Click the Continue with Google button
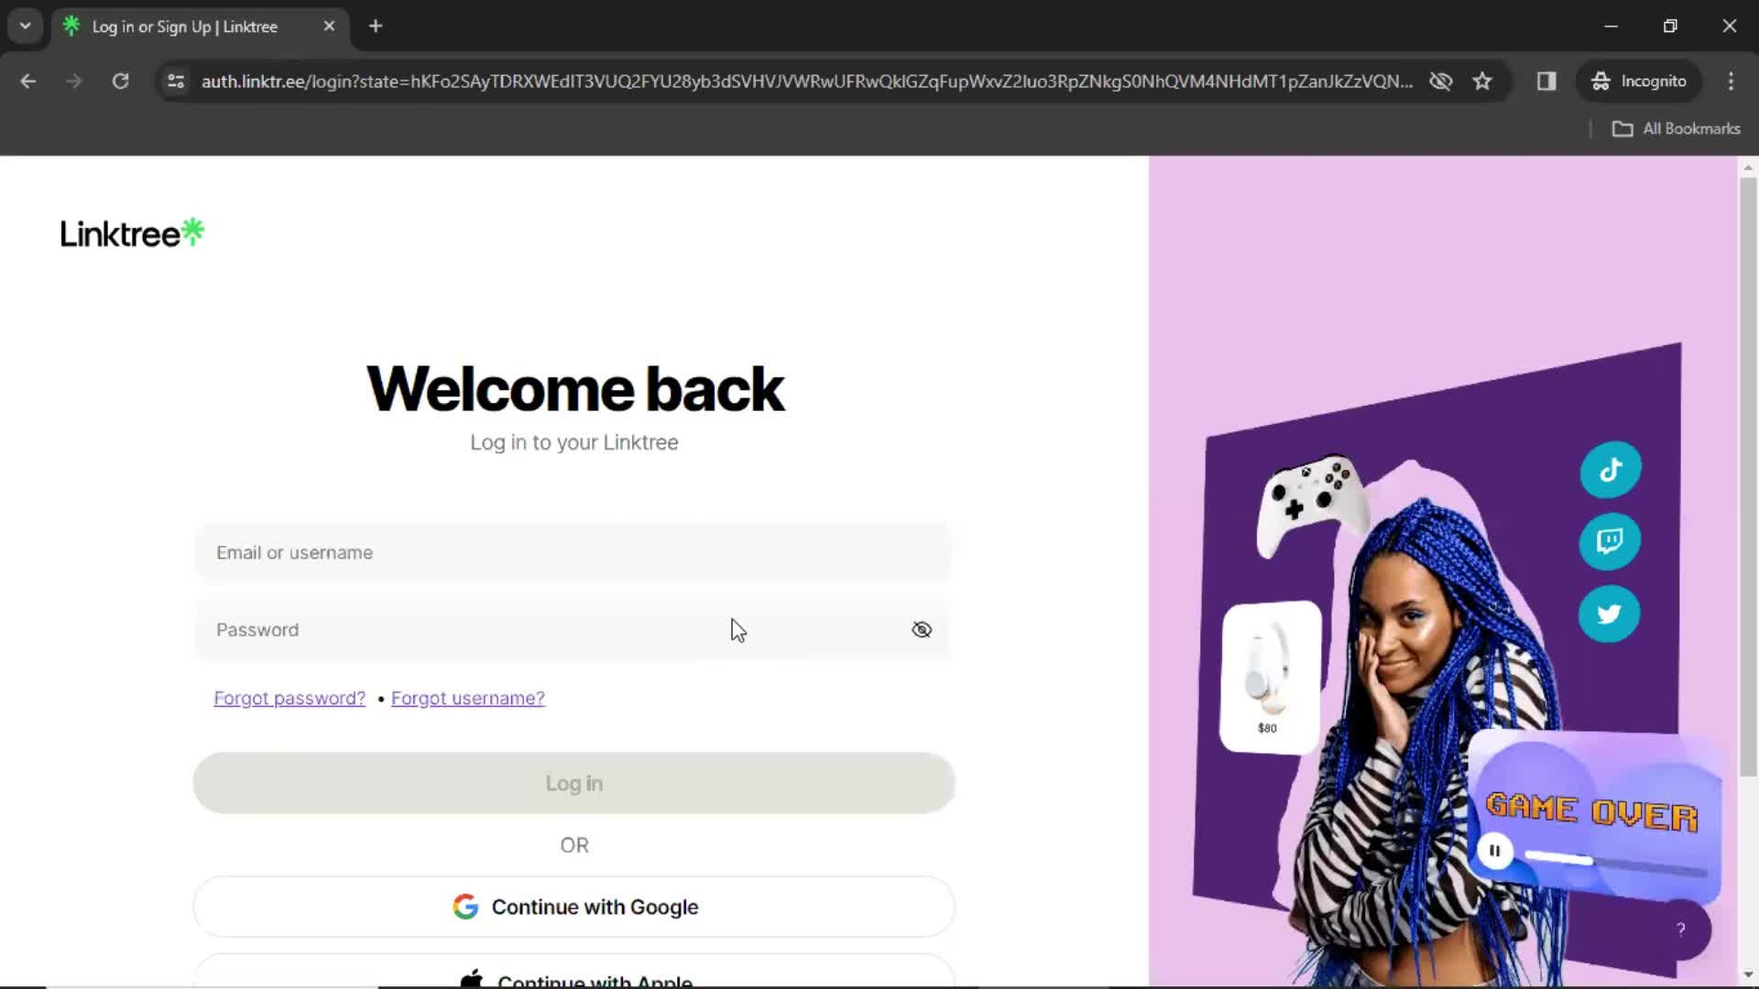Screen dimensions: 1759x989 click(574, 907)
